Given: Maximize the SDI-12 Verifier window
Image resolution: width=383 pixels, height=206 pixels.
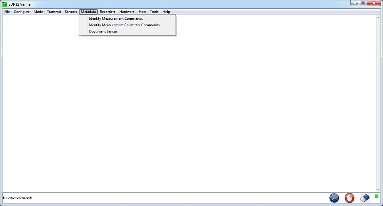Looking at the screenshot, I should pos(363,3).
